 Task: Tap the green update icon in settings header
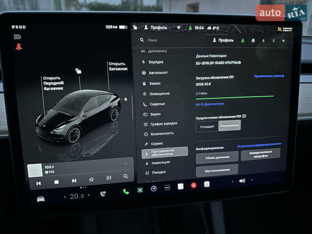click(x=243, y=40)
